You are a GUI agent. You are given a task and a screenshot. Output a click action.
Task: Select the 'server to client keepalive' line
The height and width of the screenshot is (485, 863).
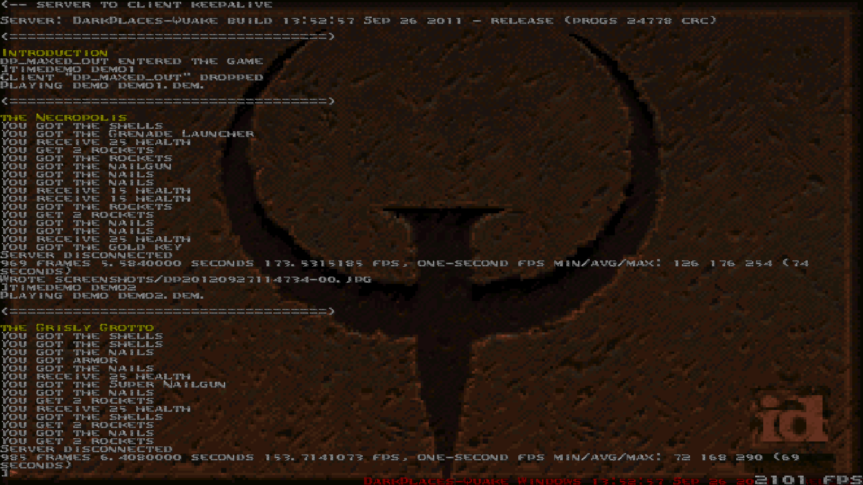[x=136, y=5]
